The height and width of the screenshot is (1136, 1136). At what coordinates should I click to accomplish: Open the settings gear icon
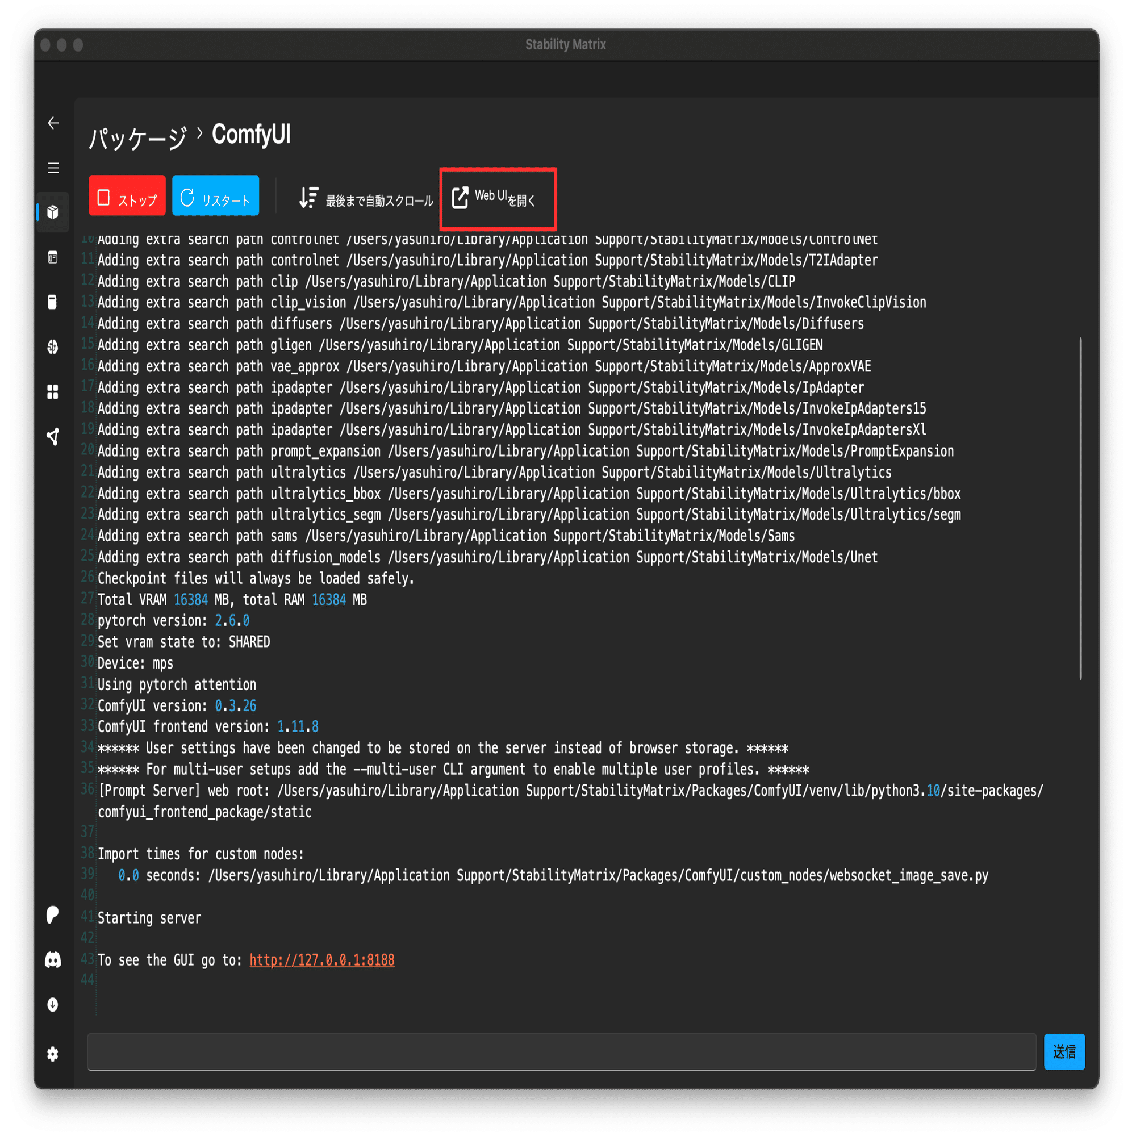(53, 1054)
